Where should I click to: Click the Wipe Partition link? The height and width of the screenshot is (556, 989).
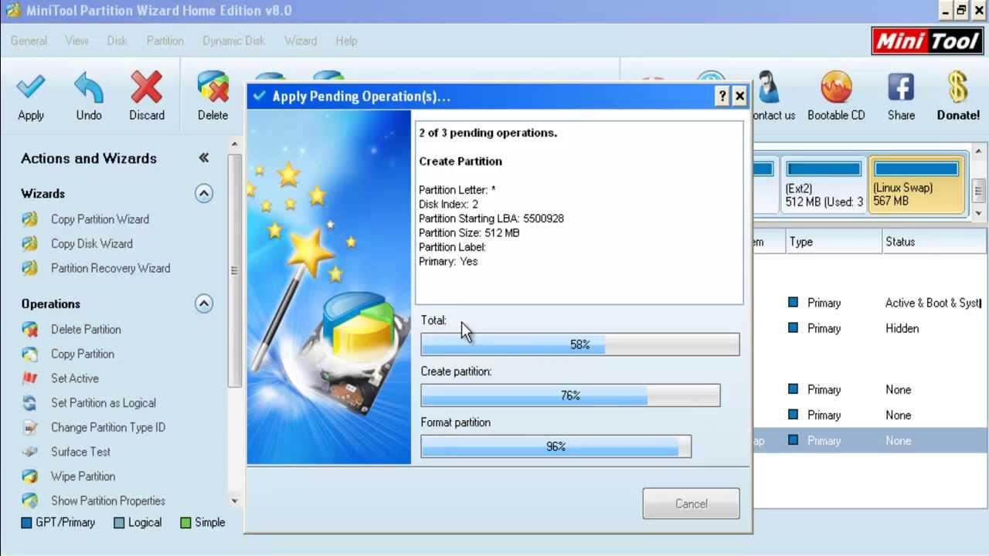[83, 476]
